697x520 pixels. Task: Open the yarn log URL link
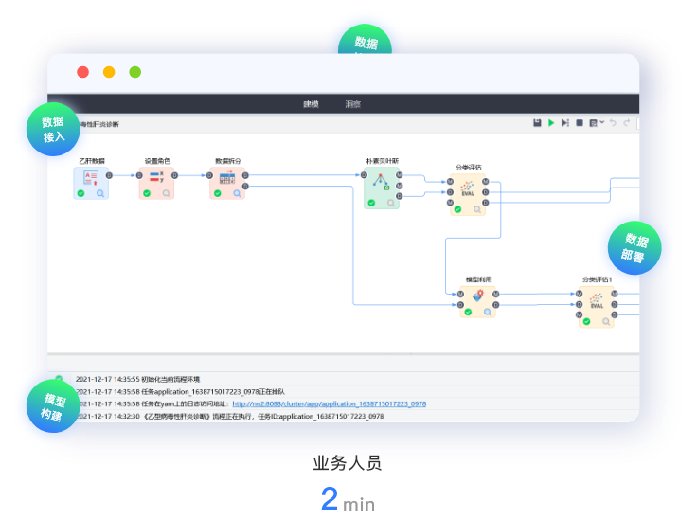(x=329, y=403)
